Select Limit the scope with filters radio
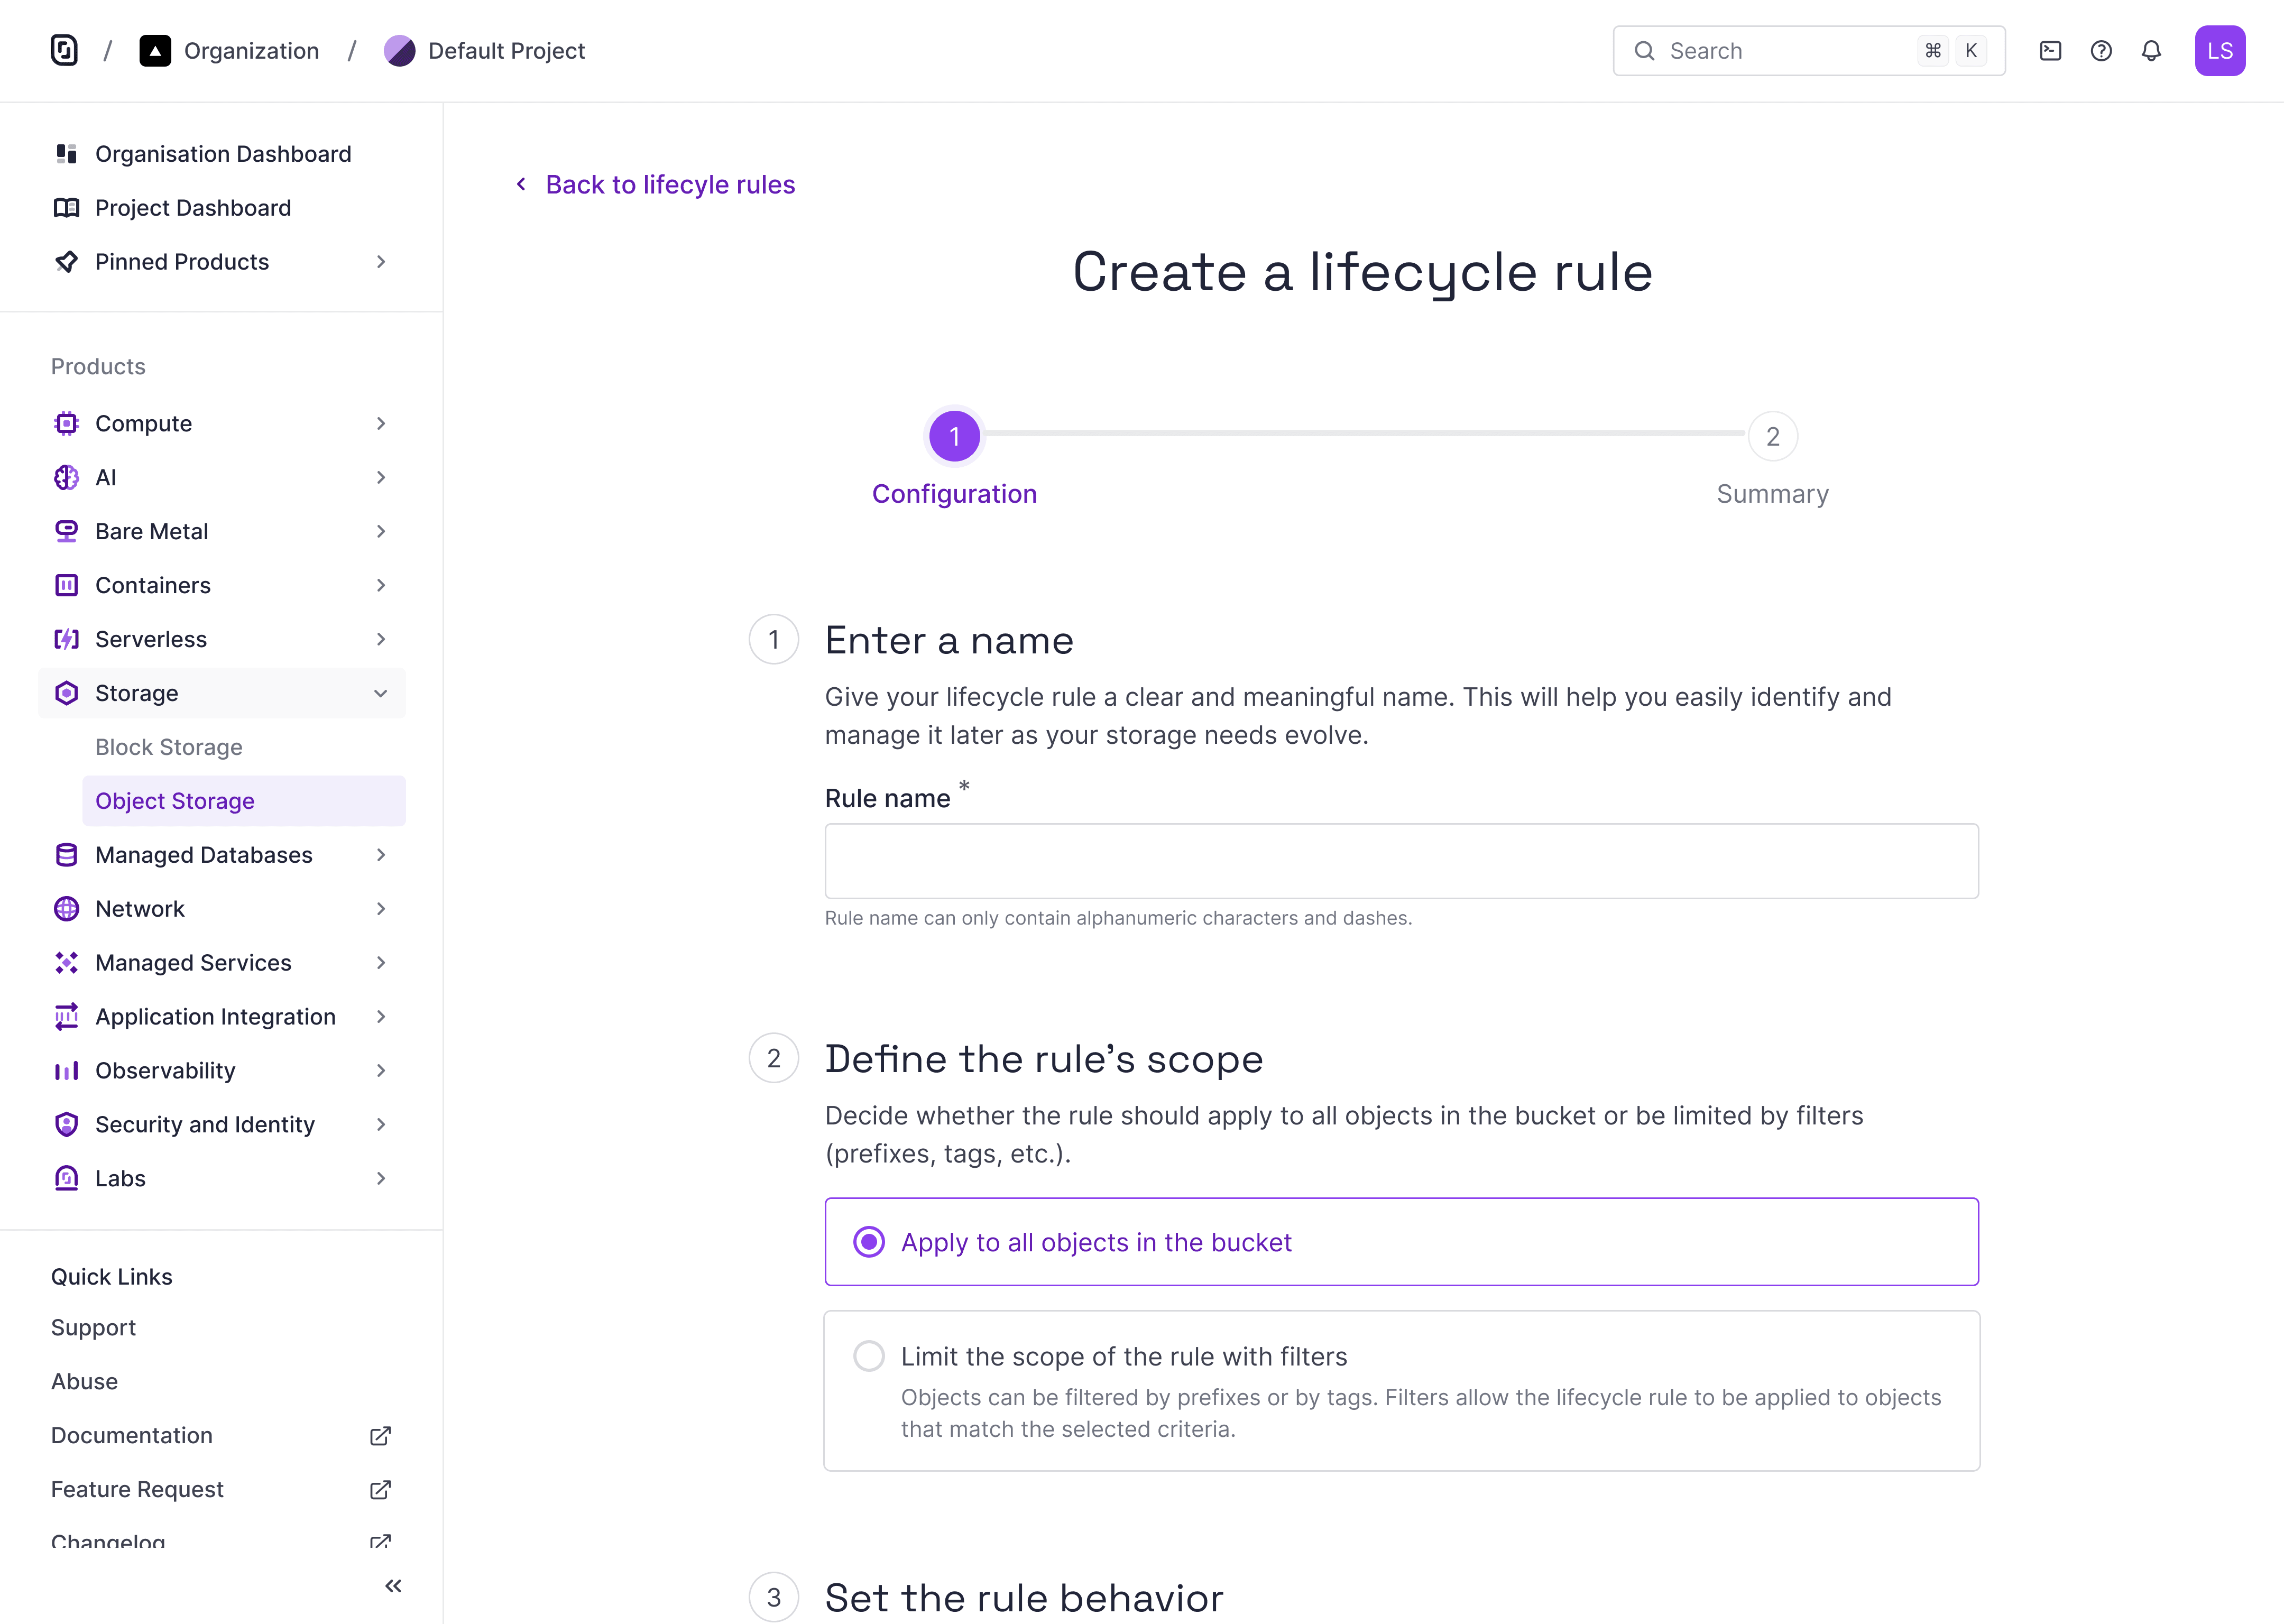2284x1624 pixels. (869, 1356)
